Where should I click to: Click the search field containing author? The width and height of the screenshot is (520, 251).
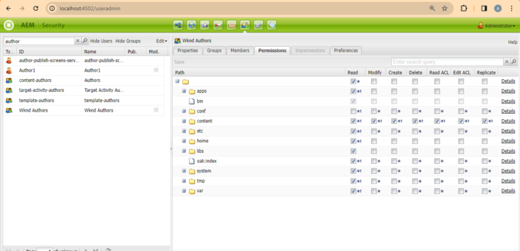[x=39, y=41]
